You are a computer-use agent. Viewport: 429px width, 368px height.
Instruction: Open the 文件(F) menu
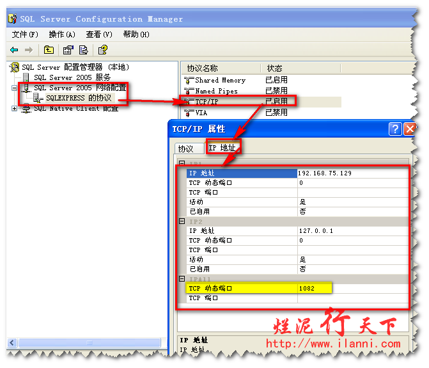pyautogui.click(x=25, y=35)
